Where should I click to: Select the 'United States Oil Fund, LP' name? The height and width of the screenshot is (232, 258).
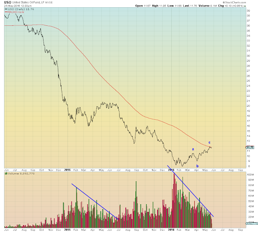(28, 2)
